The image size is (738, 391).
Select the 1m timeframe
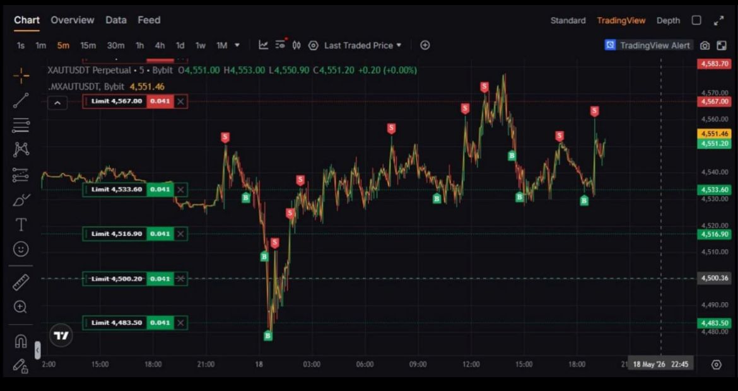(40, 45)
